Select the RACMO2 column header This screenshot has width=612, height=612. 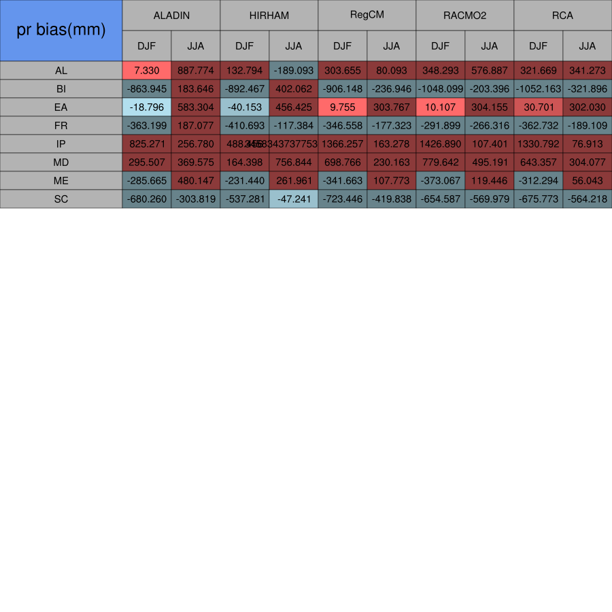click(x=465, y=15)
